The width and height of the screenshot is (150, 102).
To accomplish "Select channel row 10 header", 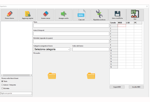I will pos(114,50).
